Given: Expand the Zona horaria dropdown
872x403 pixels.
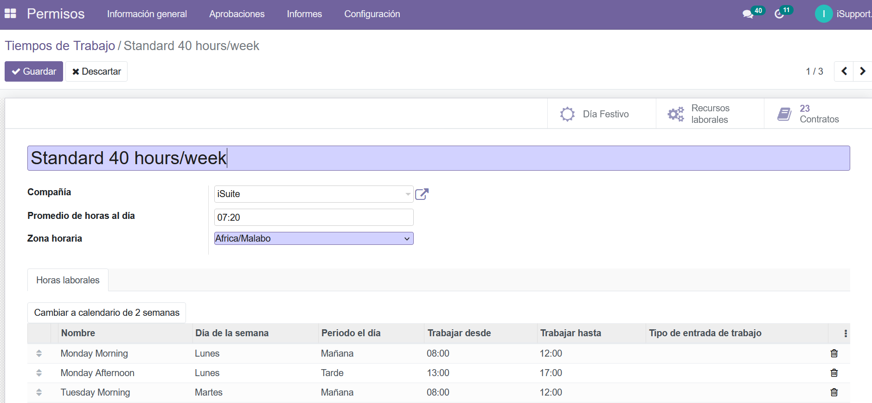Looking at the screenshot, I should pyautogui.click(x=314, y=238).
